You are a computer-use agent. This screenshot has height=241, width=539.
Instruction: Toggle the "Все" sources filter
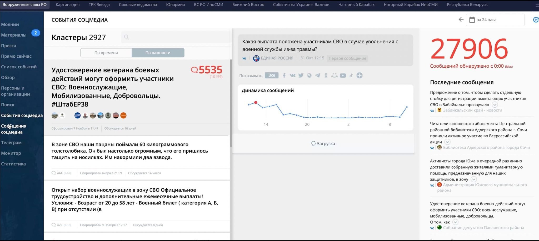(x=272, y=76)
